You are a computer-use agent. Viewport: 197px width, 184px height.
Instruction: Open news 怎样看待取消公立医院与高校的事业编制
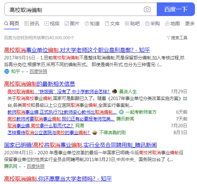click(x=49, y=132)
